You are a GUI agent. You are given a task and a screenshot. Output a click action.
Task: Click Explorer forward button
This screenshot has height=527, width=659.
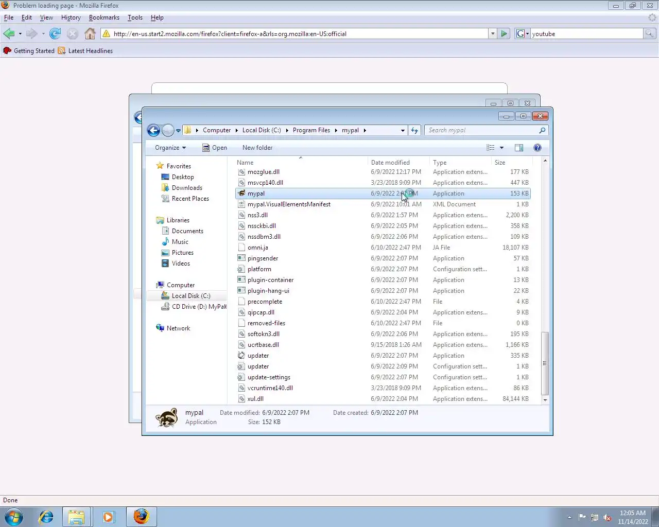pyautogui.click(x=168, y=130)
